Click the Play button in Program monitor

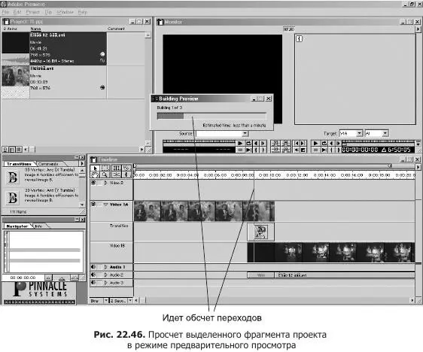point(315,144)
